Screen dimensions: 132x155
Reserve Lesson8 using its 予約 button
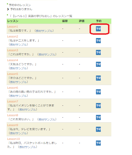98,117
